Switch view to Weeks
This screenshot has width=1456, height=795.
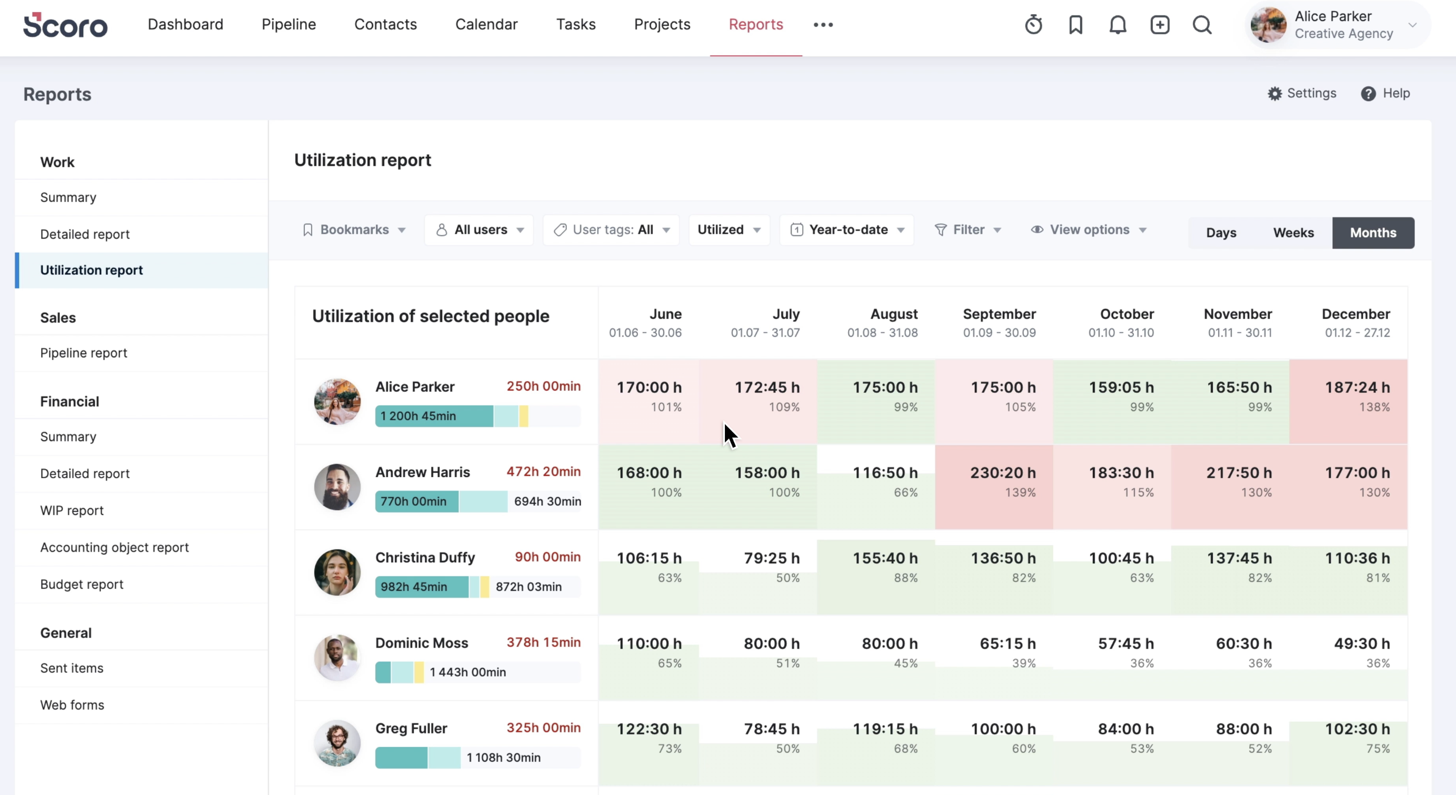pos(1293,232)
